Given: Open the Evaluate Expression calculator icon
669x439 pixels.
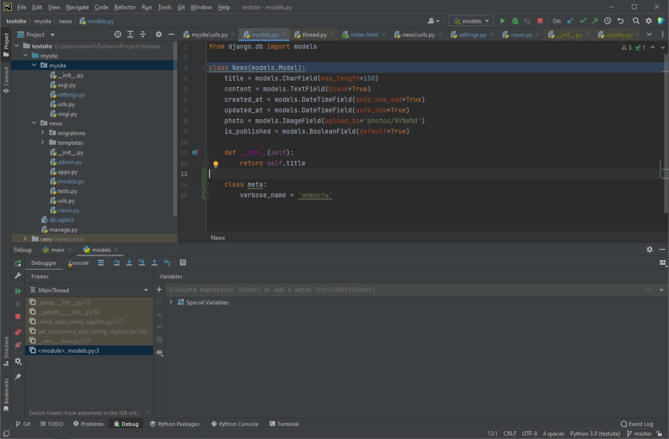Looking at the screenshot, I should (x=183, y=263).
